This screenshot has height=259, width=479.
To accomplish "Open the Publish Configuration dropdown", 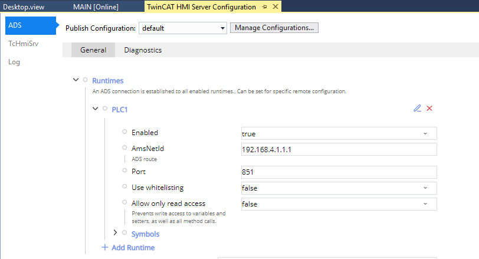I will [x=183, y=28].
